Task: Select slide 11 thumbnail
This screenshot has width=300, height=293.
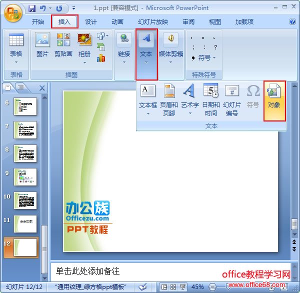Action: click(x=25, y=224)
